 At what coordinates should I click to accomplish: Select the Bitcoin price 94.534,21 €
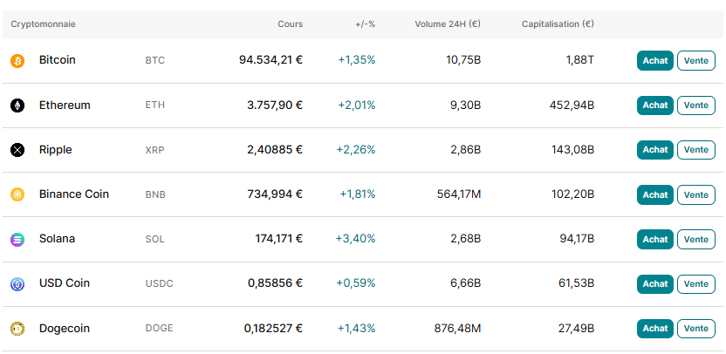click(x=271, y=60)
